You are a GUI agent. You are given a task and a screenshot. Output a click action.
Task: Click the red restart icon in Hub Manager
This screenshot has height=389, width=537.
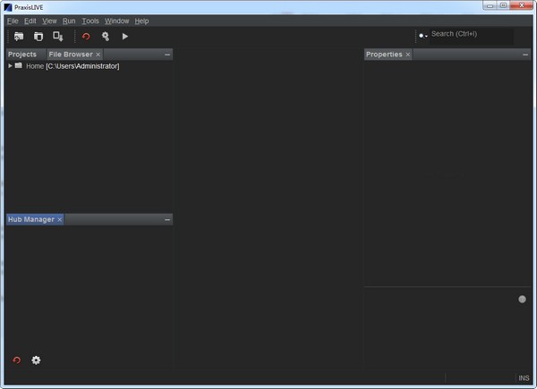(16, 360)
